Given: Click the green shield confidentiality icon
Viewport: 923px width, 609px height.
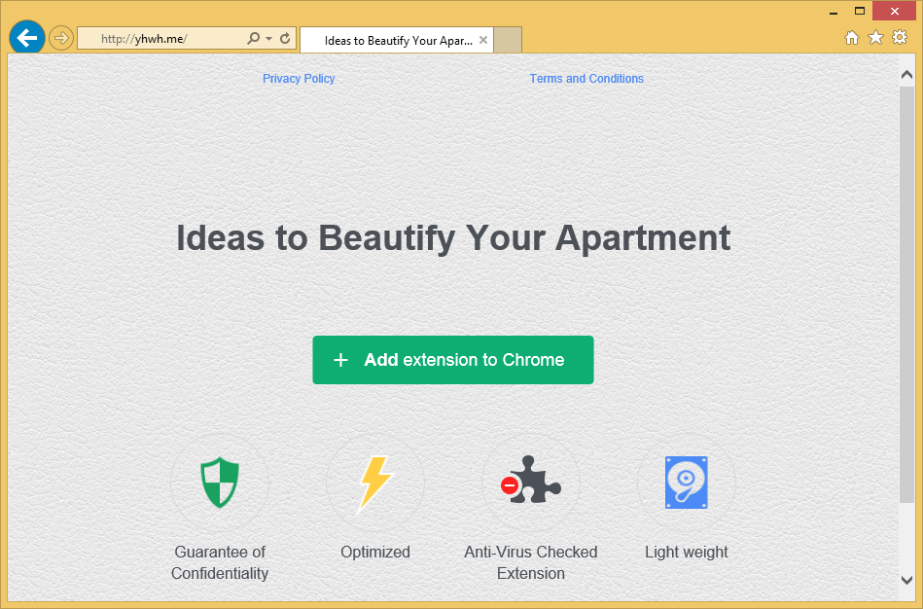Looking at the screenshot, I should point(220,483).
